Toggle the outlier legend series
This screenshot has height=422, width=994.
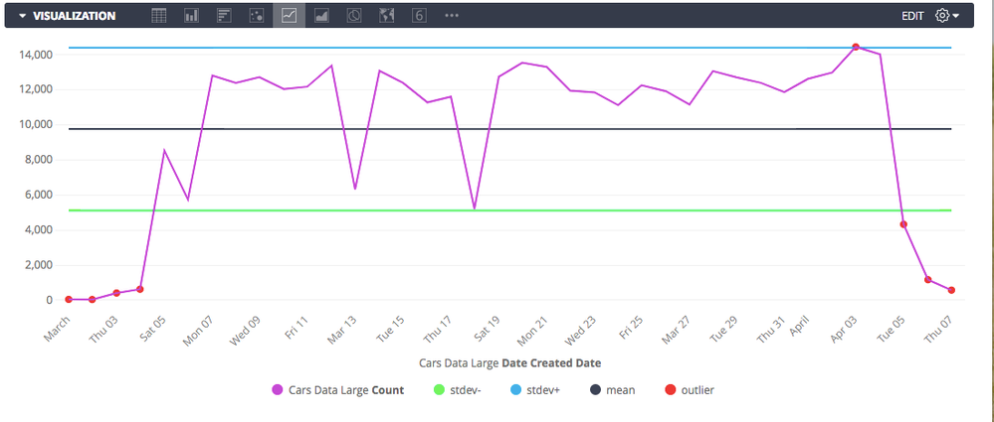tap(690, 390)
